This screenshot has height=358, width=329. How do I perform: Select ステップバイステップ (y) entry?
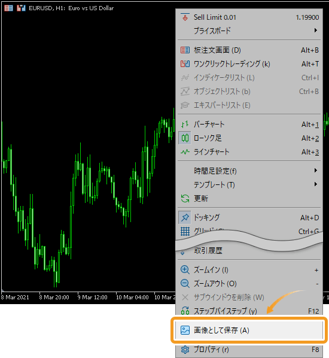coord(249,311)
